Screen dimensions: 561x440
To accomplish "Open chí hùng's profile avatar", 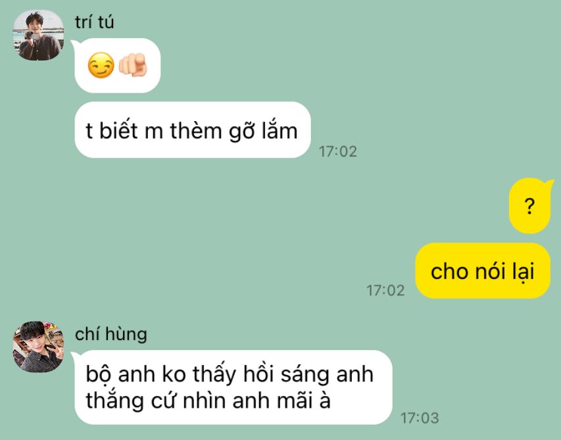I will click(x=38, y=347).
